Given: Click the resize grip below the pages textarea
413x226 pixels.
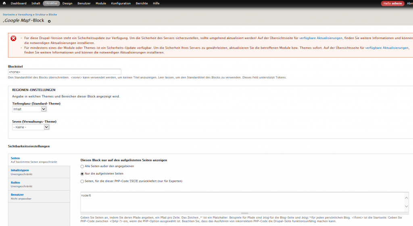Looking at the screenshot, I should (244, 213).
